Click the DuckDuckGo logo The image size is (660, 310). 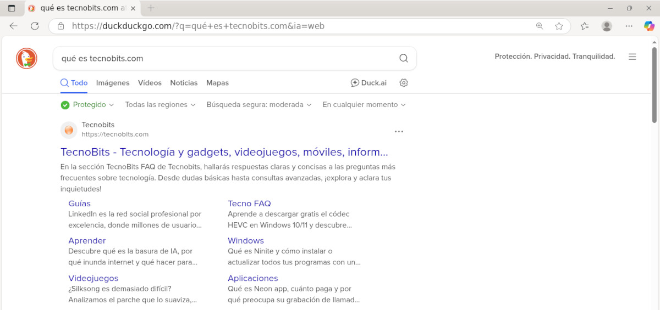[26, 58]
